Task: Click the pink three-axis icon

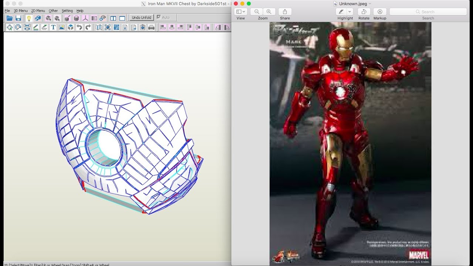Action: pyautogui.click(x=85, y=18)
